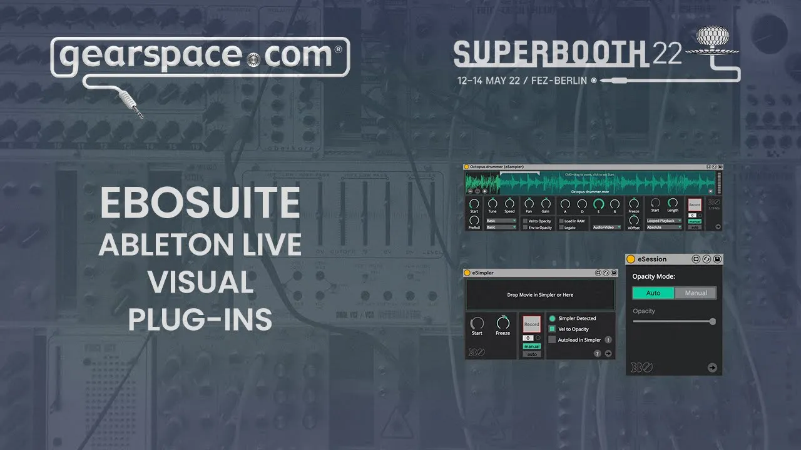This screenshot has height=450, width=801.
Task: Click the eSession device on/off yellow circle
Action: (x=631, y=259)
